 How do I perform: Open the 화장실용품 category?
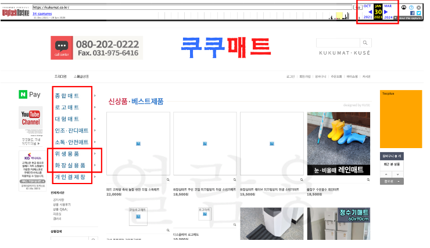coord(70,166)
